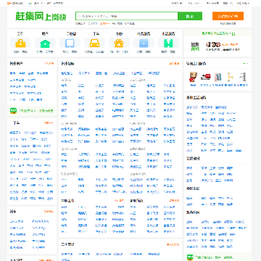Screen dimensions: 261x261
Task: Click the 兼职工作 section heading
Action: click(x=67, y=201)
